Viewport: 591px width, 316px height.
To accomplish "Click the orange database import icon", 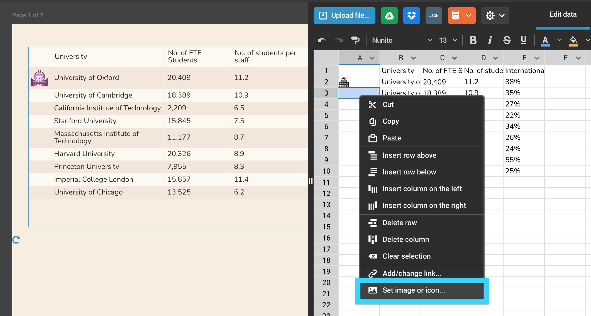I will tap(455, 16).
